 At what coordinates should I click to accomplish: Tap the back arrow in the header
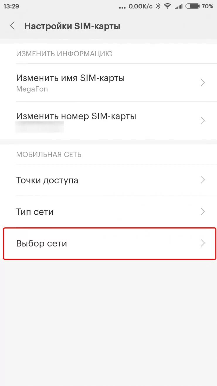pos(12,26)
